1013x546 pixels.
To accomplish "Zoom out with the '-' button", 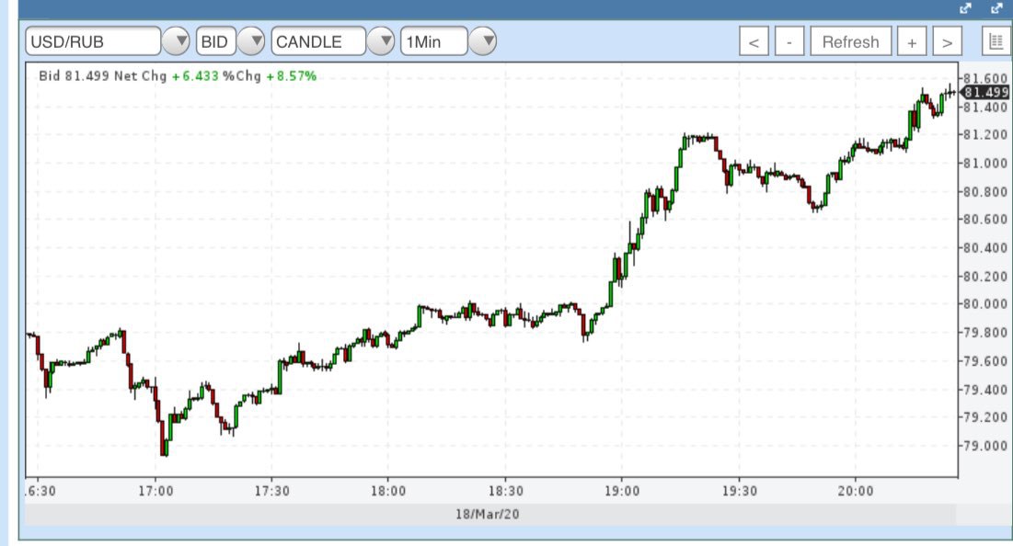I will (x=789, y=41).
